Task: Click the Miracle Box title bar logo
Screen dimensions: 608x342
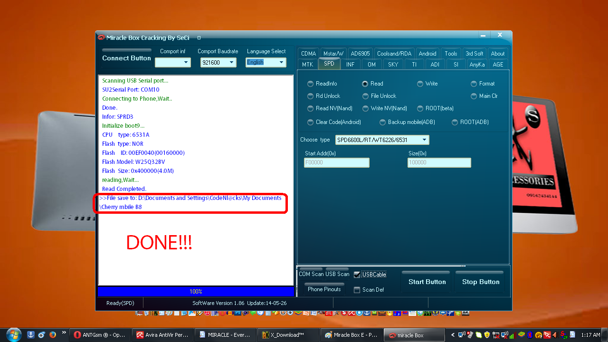Action: click(x=101, y=38)
